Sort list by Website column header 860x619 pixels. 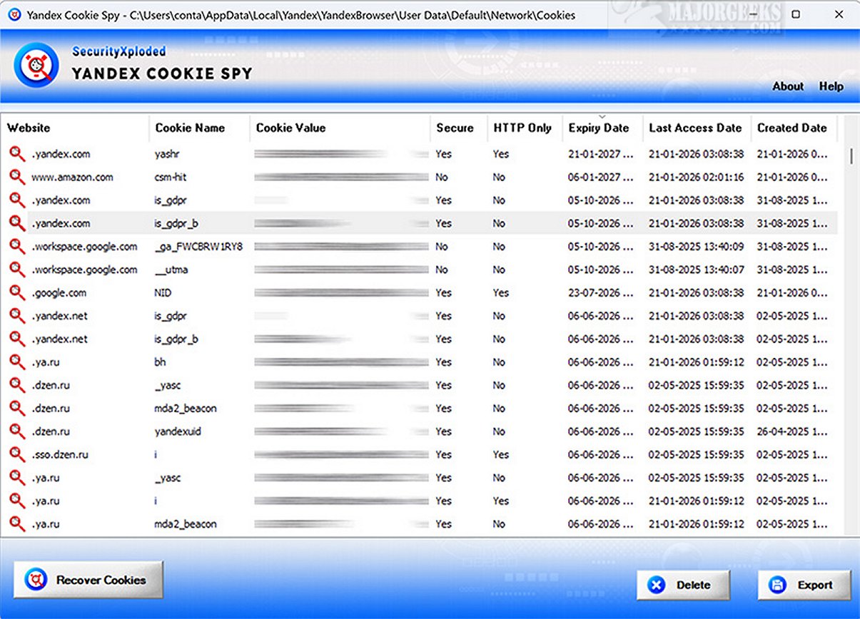29,128
